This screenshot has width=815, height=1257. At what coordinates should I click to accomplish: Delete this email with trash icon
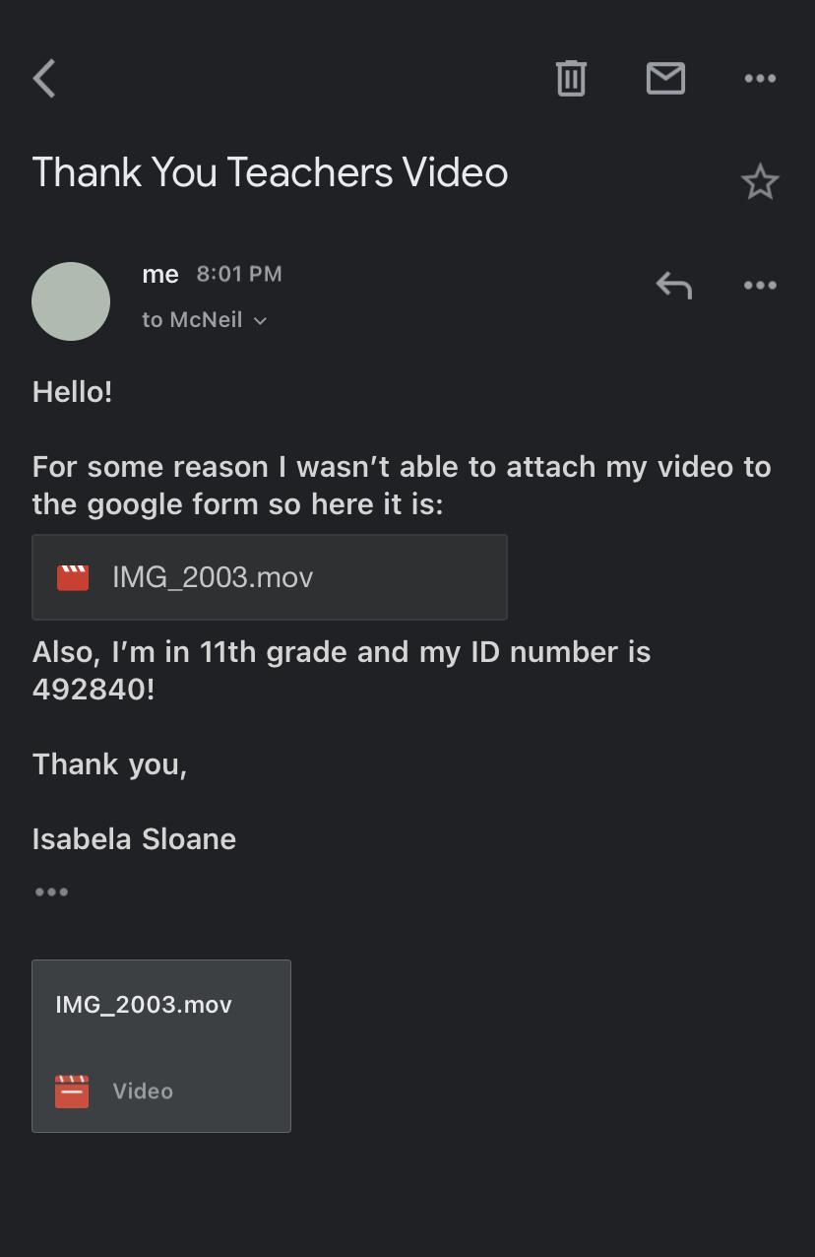(571, 79)
